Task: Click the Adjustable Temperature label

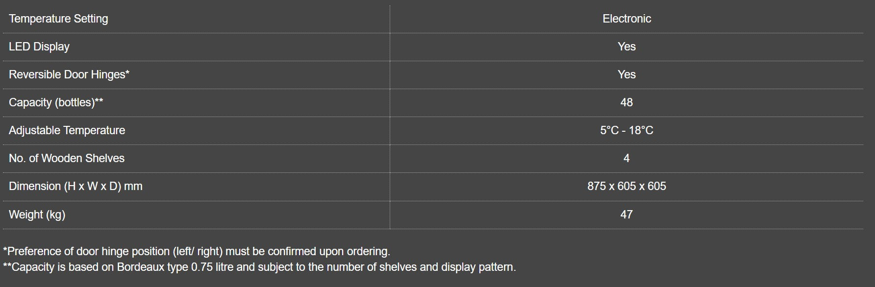Action: click(67, 130)
